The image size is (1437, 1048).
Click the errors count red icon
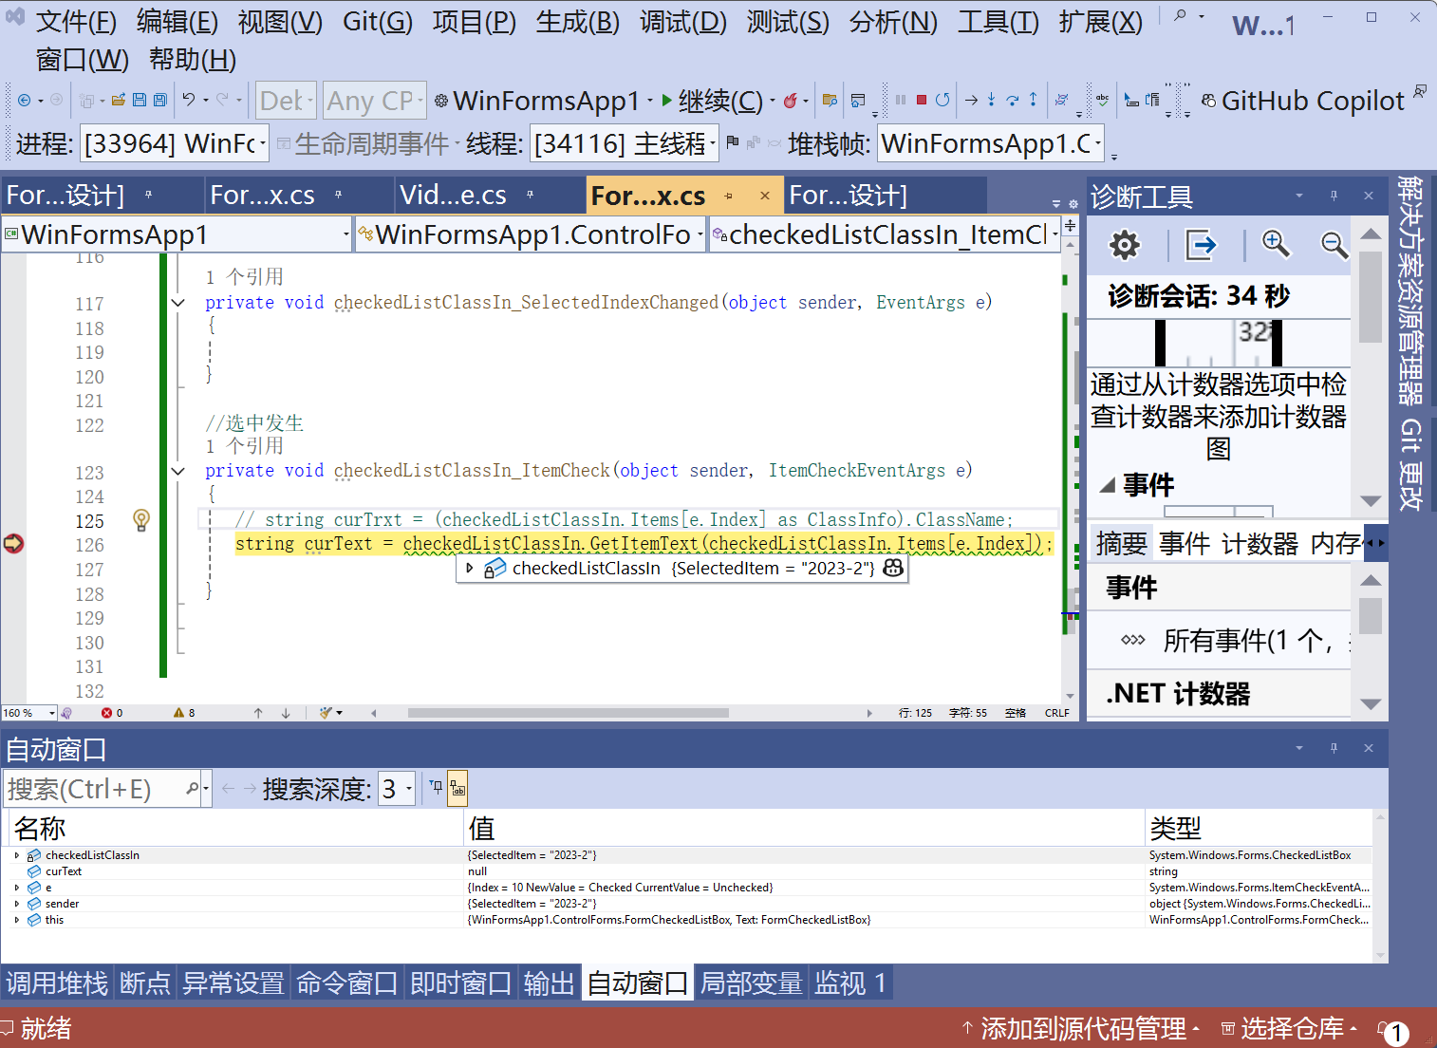pyautogui.click(x=106, y=713)
